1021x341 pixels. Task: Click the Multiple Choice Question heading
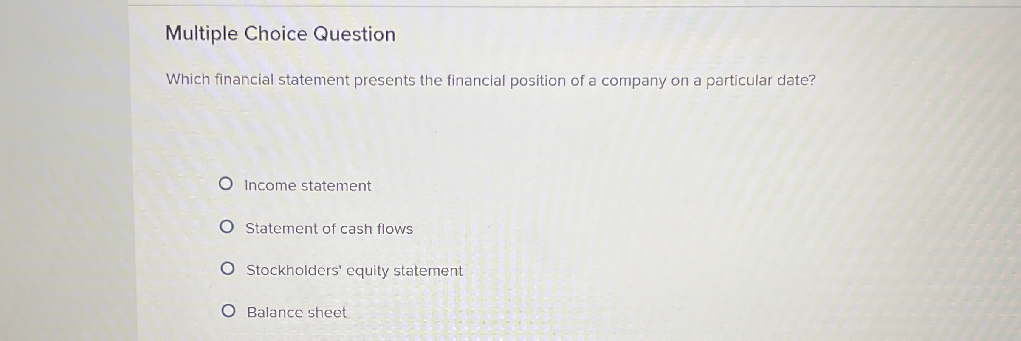tap(282, 34)
